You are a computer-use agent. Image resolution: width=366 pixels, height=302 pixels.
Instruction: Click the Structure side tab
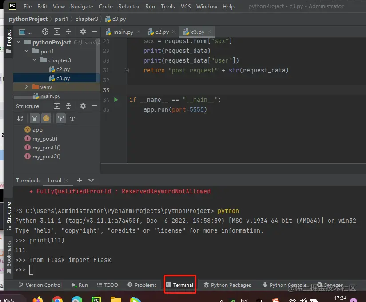[x=8, y=216]
